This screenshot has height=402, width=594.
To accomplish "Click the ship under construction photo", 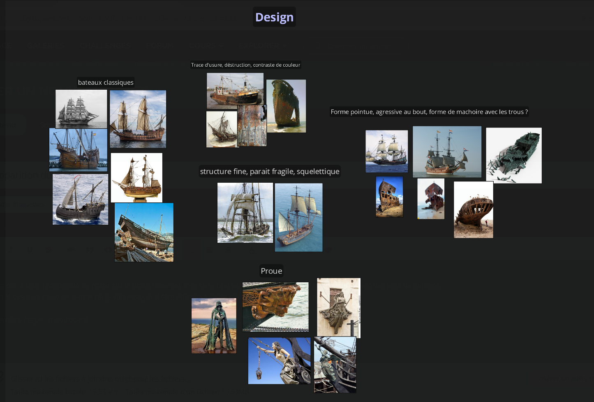I will (144, 232).
